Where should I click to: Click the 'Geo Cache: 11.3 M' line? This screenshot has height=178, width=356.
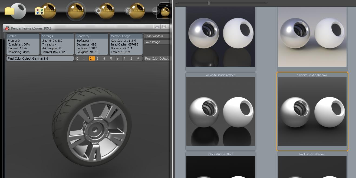(x=123, y=41)
